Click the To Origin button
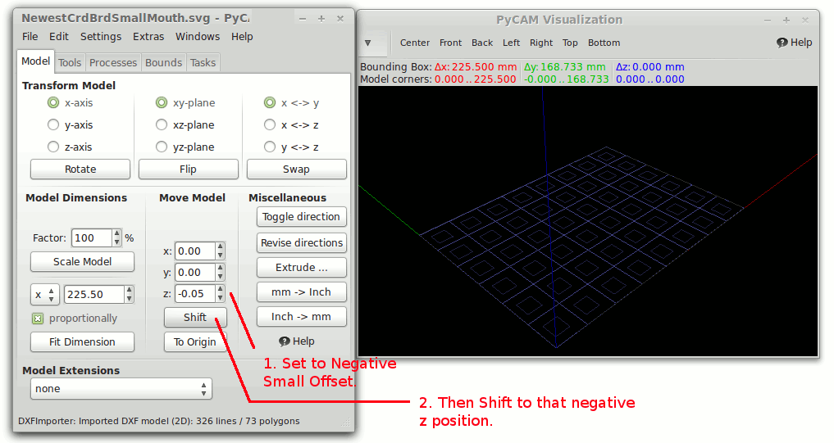 195,342
